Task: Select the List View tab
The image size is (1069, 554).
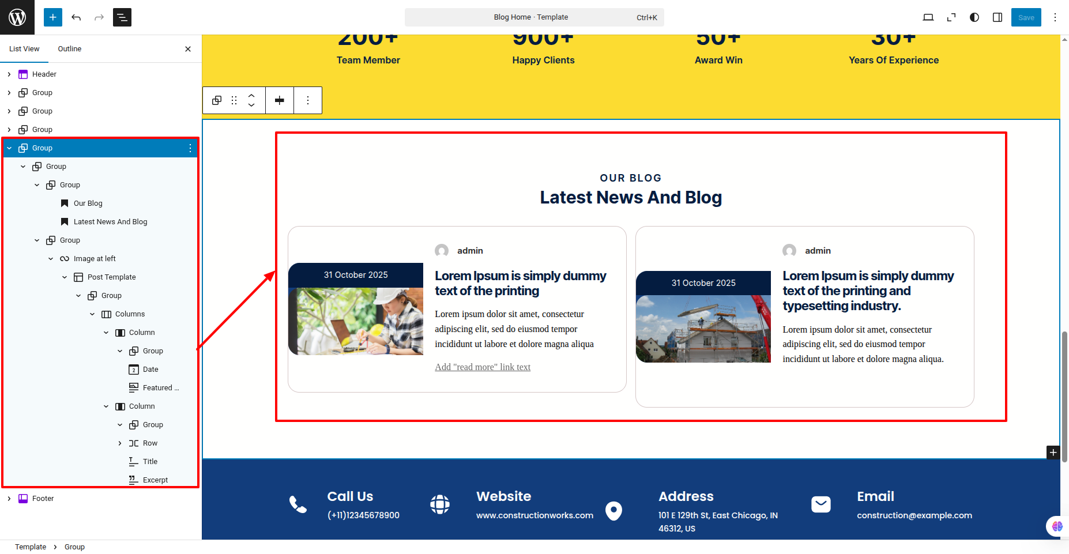Action: [x=24, y=49]
